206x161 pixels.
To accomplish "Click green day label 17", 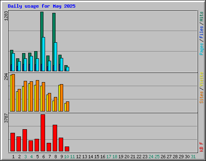I will pos(109,157).
